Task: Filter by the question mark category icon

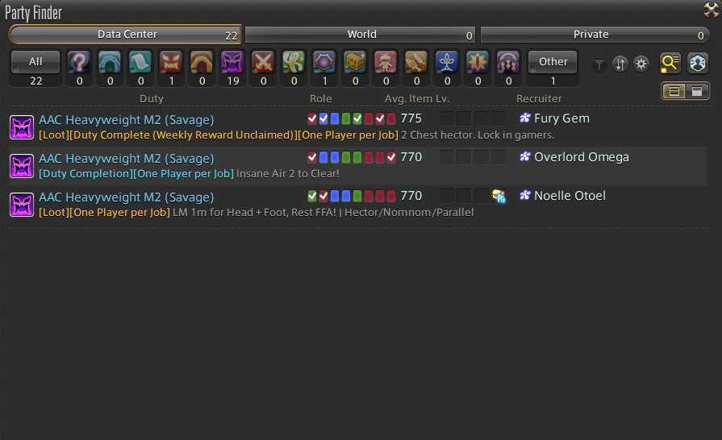Action: click(x=79, y=62)
